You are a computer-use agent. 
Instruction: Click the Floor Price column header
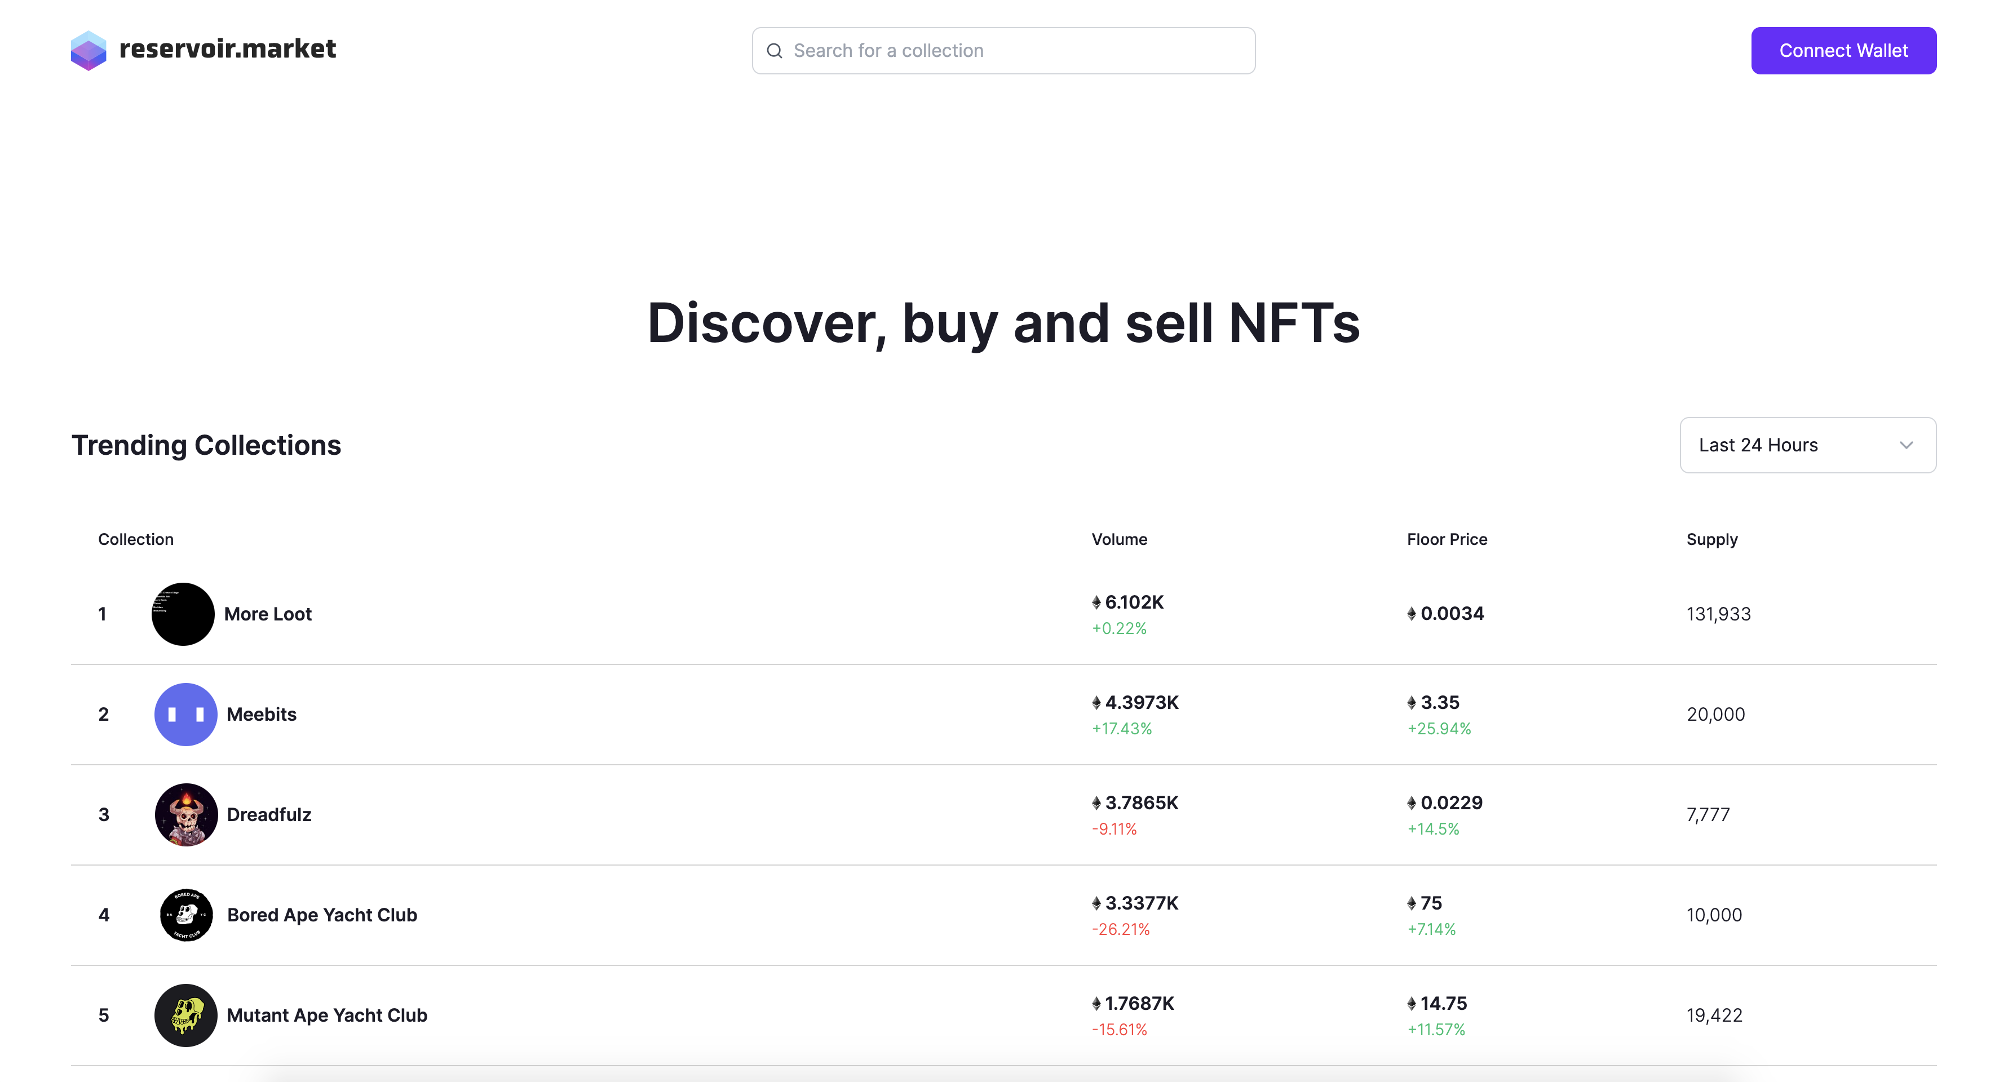pos(1446,539)
